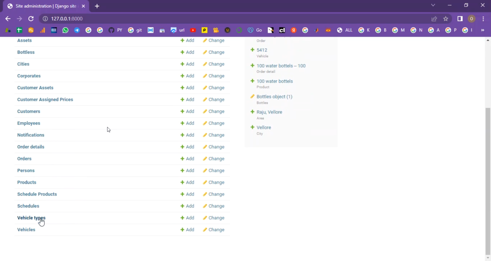Click the browser reload button
Viewport: 491px width, 261px height.
pyautogui.click(x=31, y=19)
